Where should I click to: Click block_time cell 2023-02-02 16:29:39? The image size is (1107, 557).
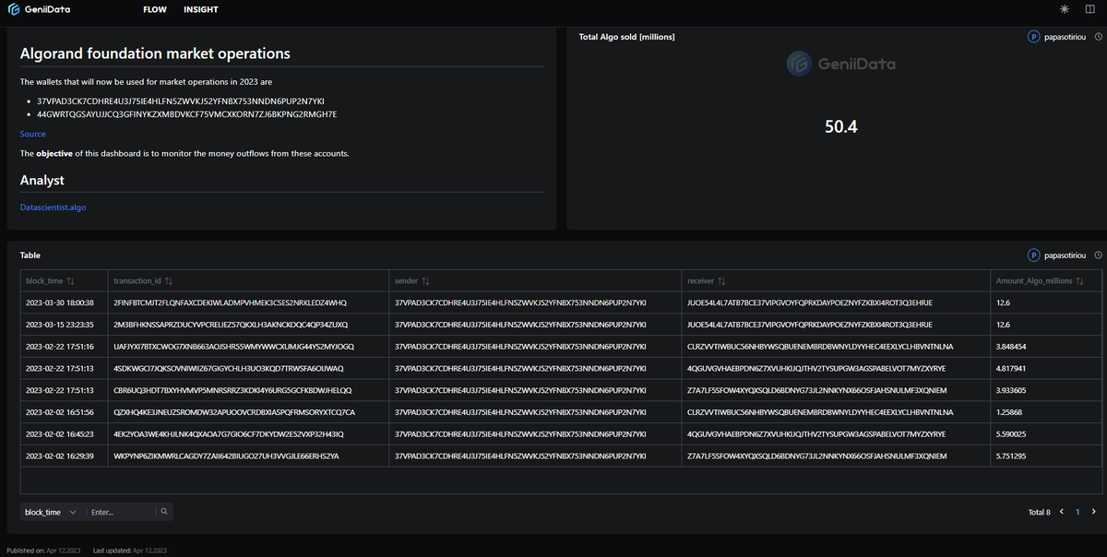tap(60, 456)
